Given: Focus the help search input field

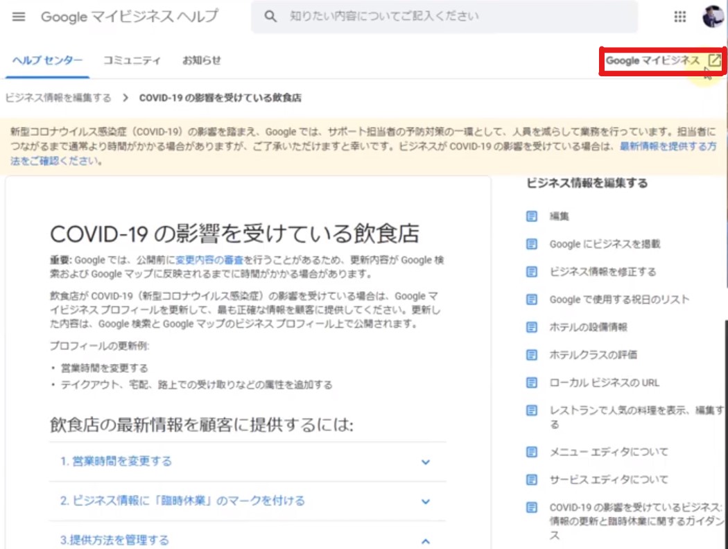Looking at the screenshot, I should coord(444,17).
